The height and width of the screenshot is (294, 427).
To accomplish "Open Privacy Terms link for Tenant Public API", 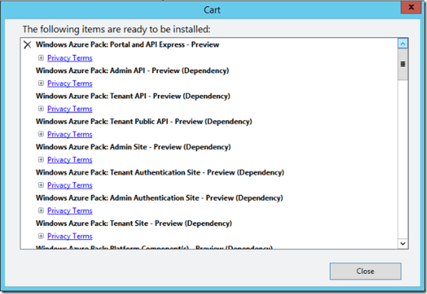I will pos(70,134).
